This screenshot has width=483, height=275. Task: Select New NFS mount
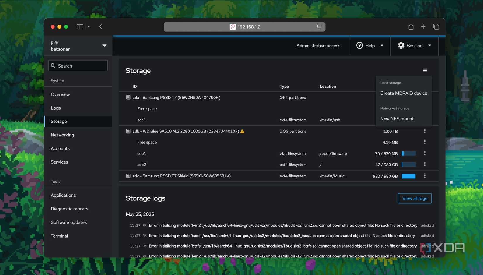[x=397, y=119]
